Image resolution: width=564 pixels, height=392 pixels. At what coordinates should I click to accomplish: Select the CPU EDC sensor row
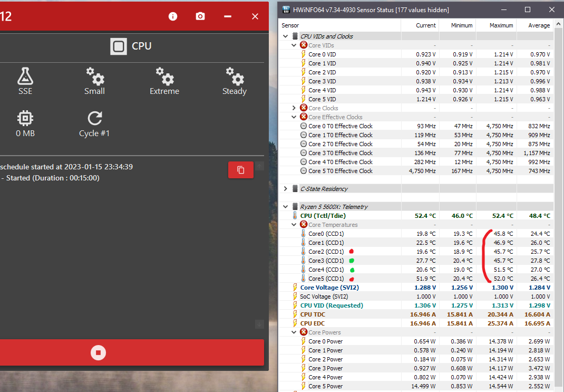(416, 323)
